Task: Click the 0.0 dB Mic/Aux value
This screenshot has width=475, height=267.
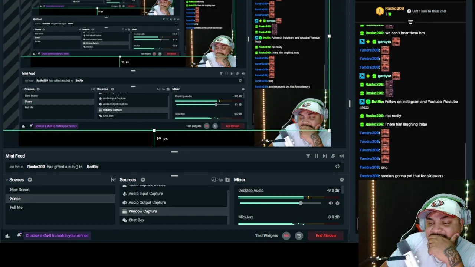Action: (334, 217)
